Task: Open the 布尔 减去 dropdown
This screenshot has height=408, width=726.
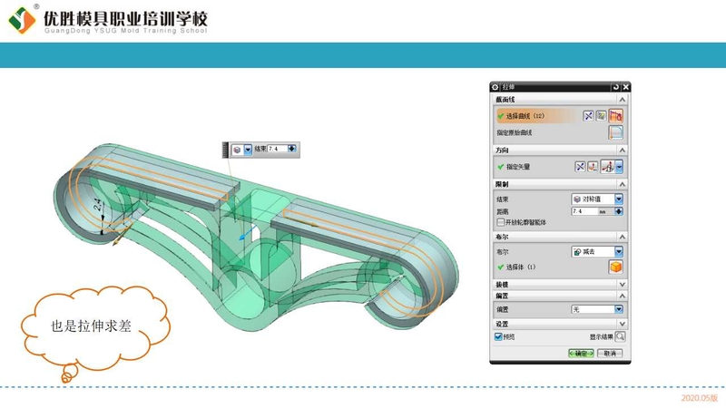Action: [620, 252]
